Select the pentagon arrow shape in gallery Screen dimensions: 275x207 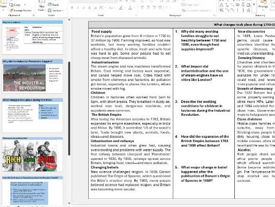click(x=248, y=5)
